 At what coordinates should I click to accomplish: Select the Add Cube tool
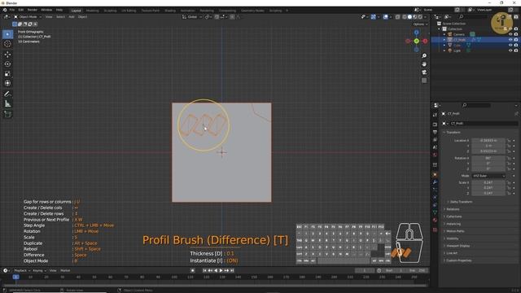(7, 114)
